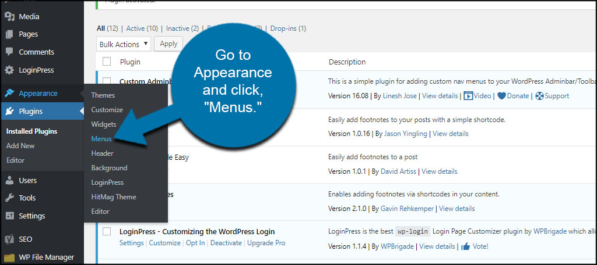
Task: Click the Comments speech bubble icon
Action: (x=9, y=52)
